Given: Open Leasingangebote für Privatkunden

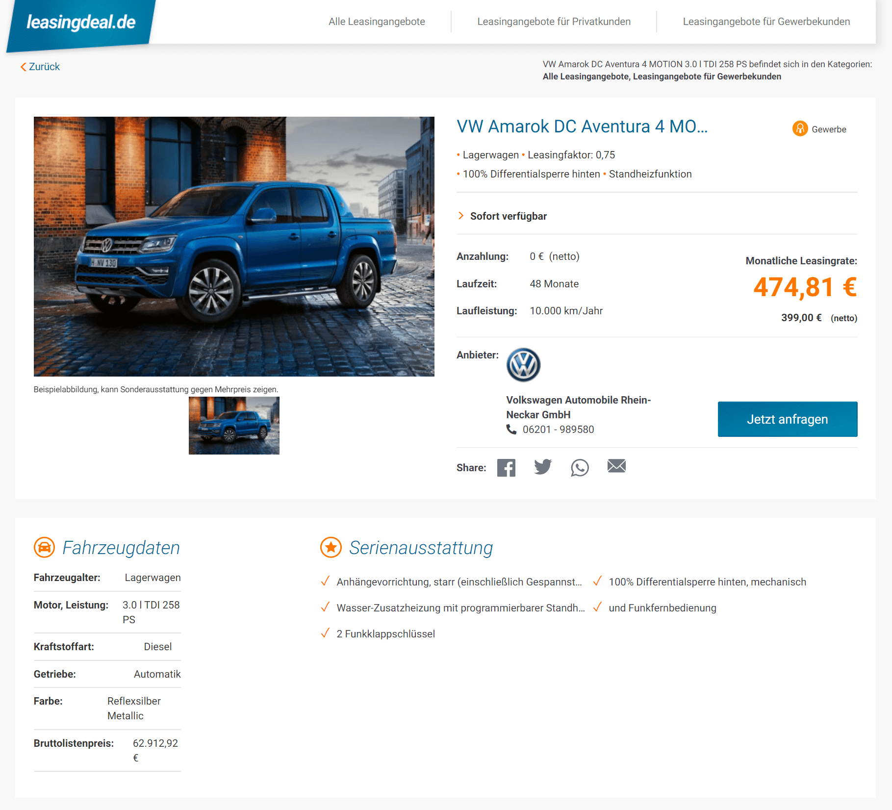Looking at the screenshot, I should (x=554, y=22).
